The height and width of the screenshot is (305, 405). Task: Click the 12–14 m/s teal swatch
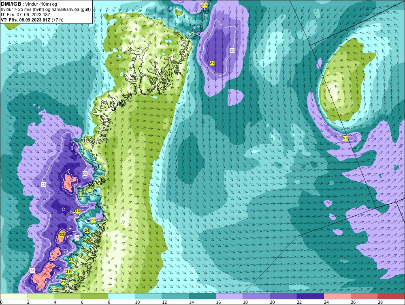[x=175, y=296]
